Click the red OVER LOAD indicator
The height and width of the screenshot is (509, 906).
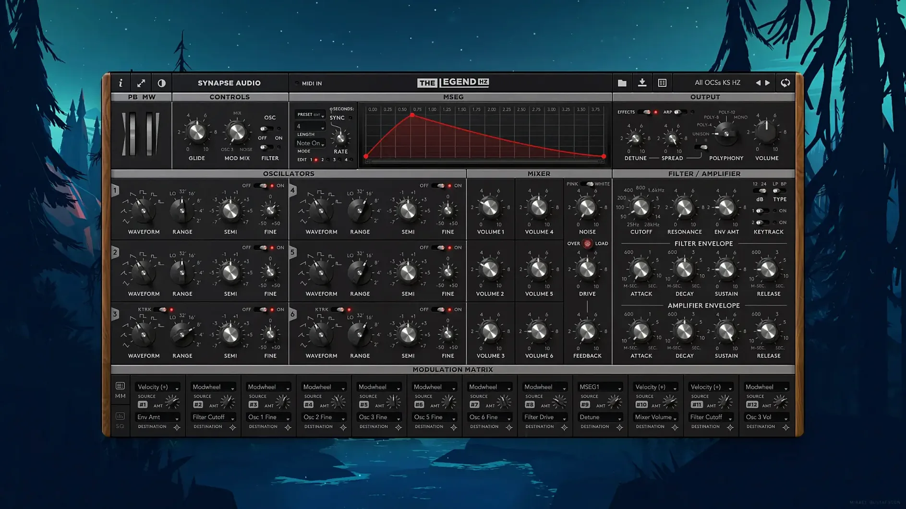587,244
